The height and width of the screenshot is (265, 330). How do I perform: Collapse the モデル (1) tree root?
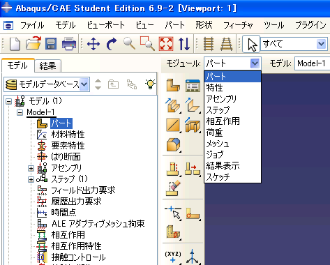pos(8,101)
